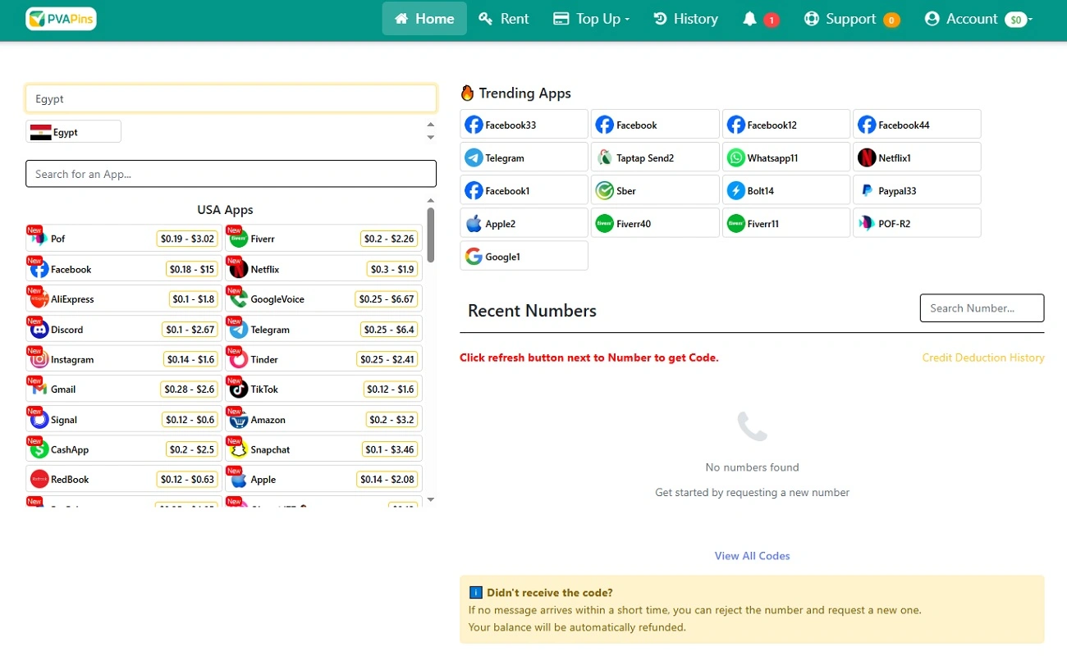Click the Snapchat $0.1 - $3.46 price

[x=390, y=449]
